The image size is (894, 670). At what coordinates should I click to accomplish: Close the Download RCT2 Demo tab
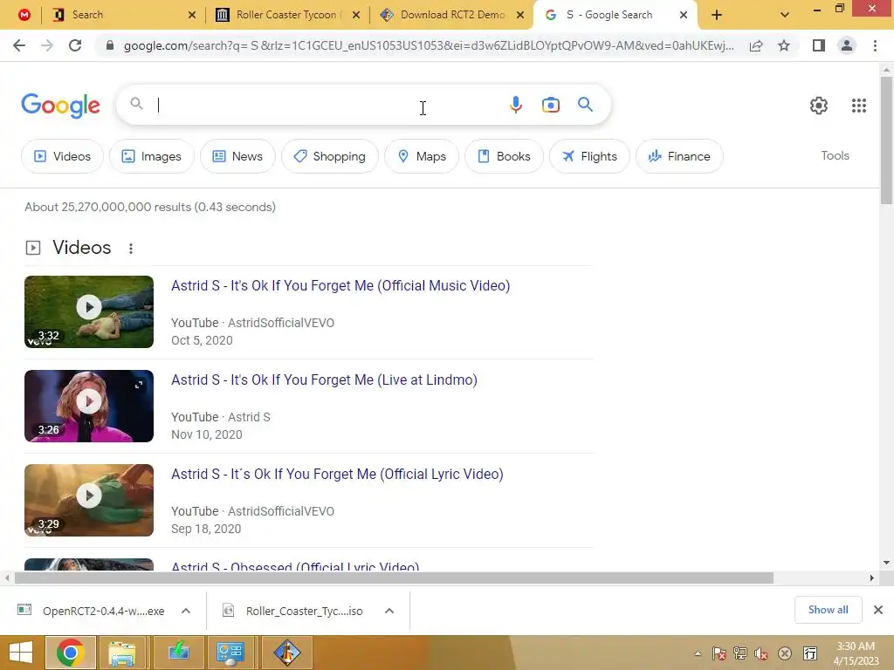coord(520,15)
